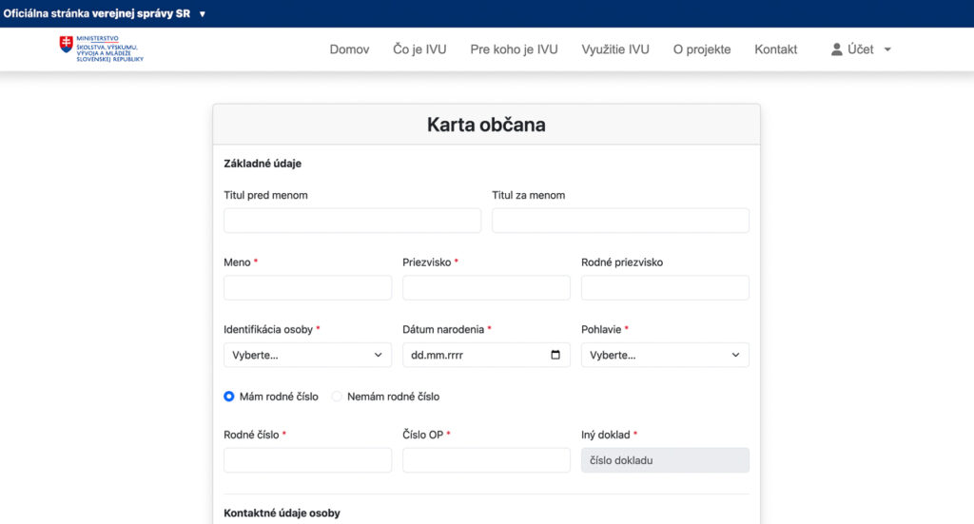Focus the Rodné číslo input field
This screenshot has height=524, width=974.
(307, 460)
